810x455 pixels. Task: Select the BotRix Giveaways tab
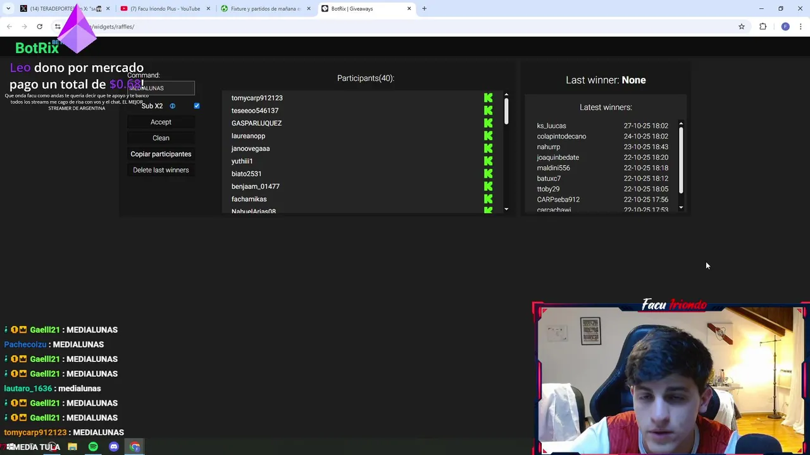point(365,9)
